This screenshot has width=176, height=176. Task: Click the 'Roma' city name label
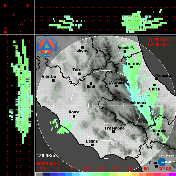coord(74,112)
